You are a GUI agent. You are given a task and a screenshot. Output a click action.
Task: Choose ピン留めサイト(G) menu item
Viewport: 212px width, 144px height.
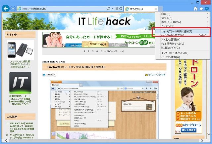point(183,48)
